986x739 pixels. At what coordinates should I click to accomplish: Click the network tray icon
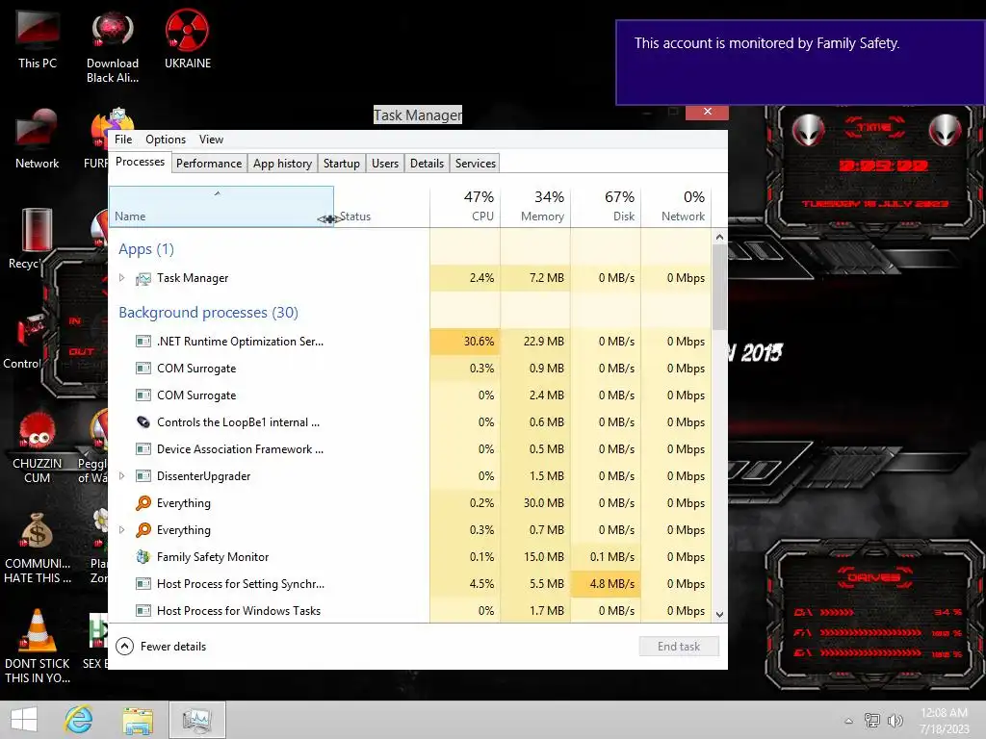[x=872, y=720]
